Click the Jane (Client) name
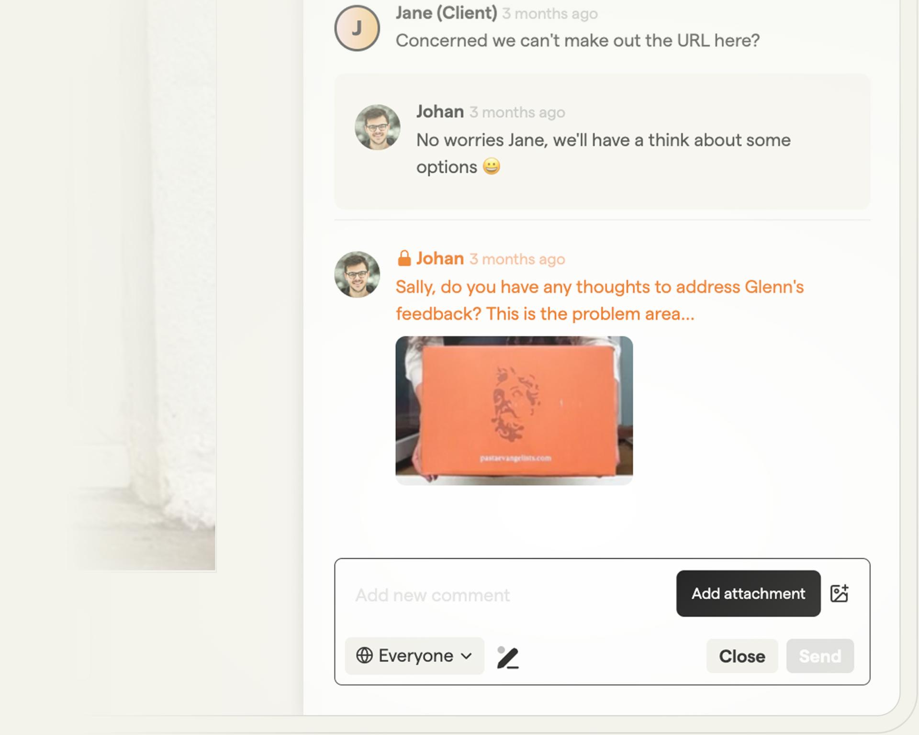Screen dimensions: 919x735 pos(446,13)
